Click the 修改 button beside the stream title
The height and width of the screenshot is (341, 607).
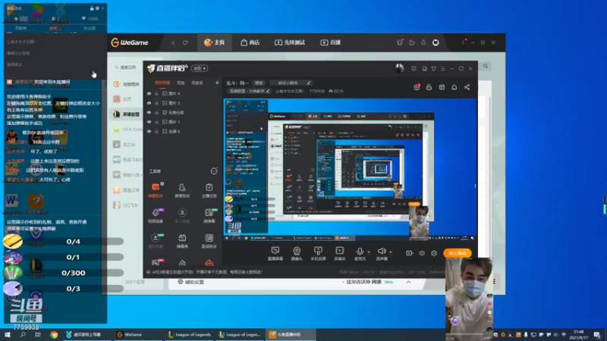(259, 83)
